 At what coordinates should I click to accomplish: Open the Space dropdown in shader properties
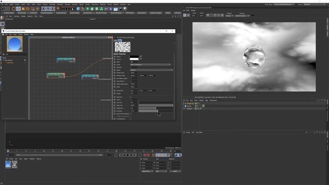151,70
